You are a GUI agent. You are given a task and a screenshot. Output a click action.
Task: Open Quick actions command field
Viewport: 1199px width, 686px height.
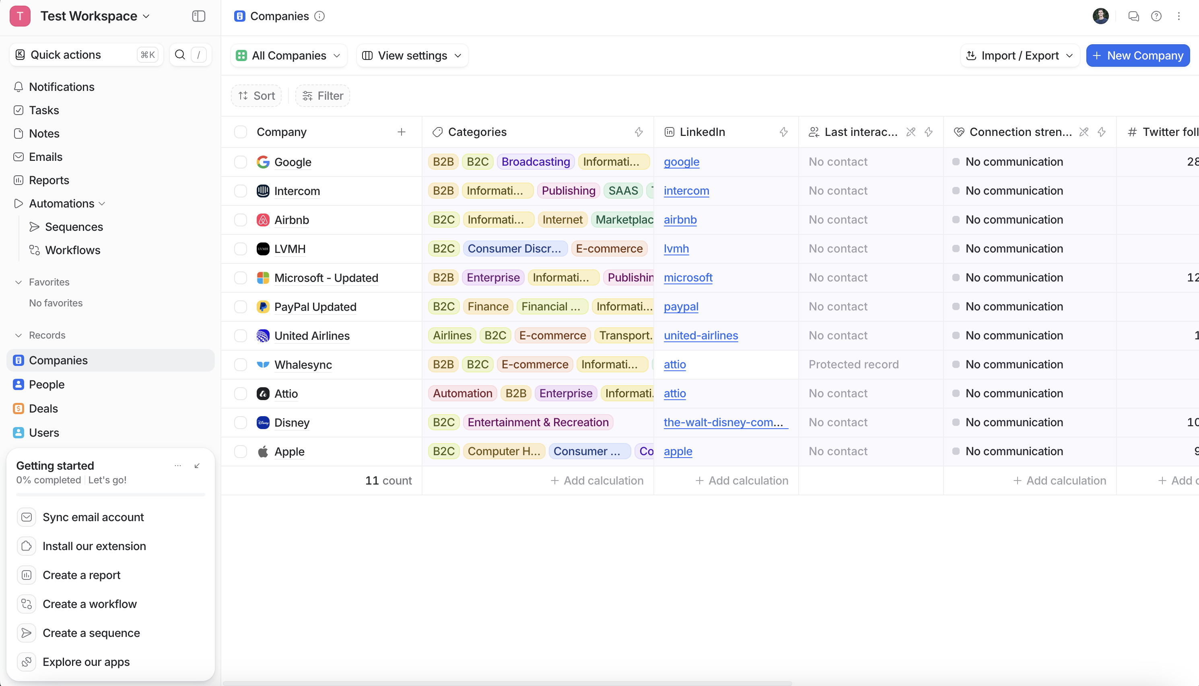pos(86,55)
